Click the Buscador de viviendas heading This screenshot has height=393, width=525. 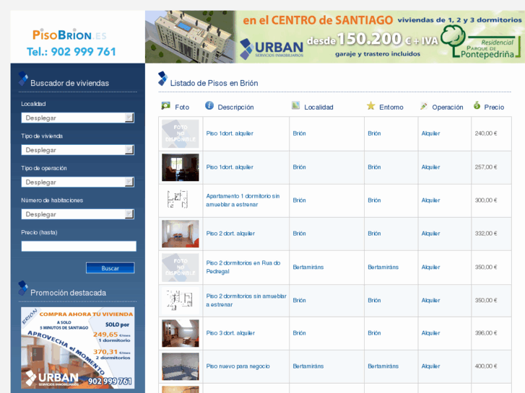click(x=69, y=83)
